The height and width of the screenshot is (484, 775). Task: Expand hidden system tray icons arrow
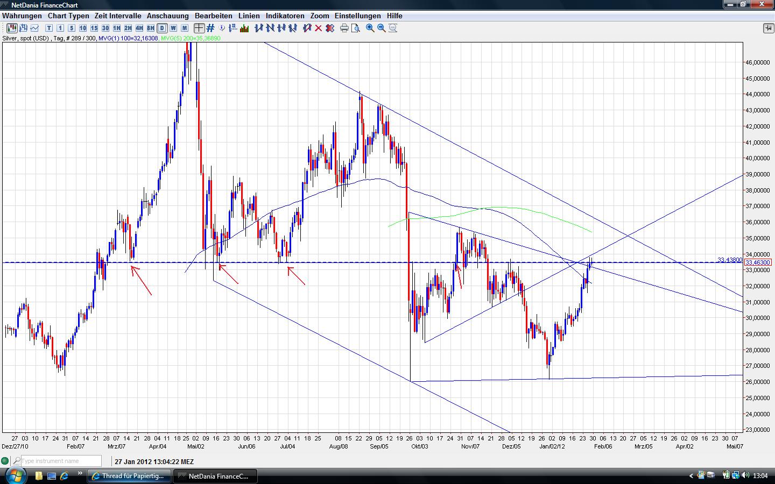[691, 475]
